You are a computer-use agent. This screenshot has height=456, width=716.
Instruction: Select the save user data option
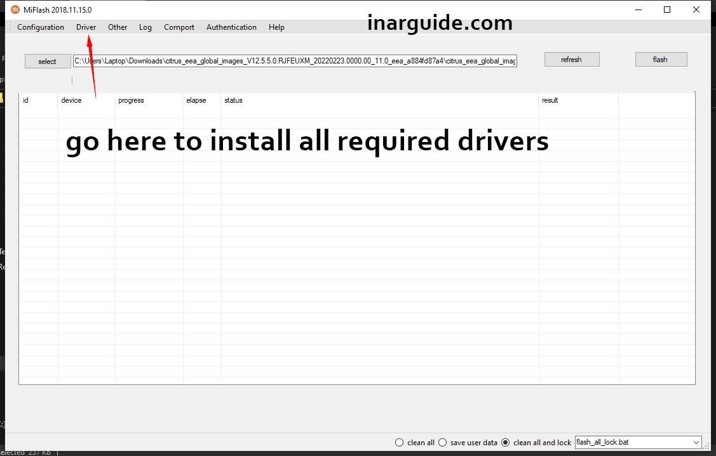click(x=468, y=442)
